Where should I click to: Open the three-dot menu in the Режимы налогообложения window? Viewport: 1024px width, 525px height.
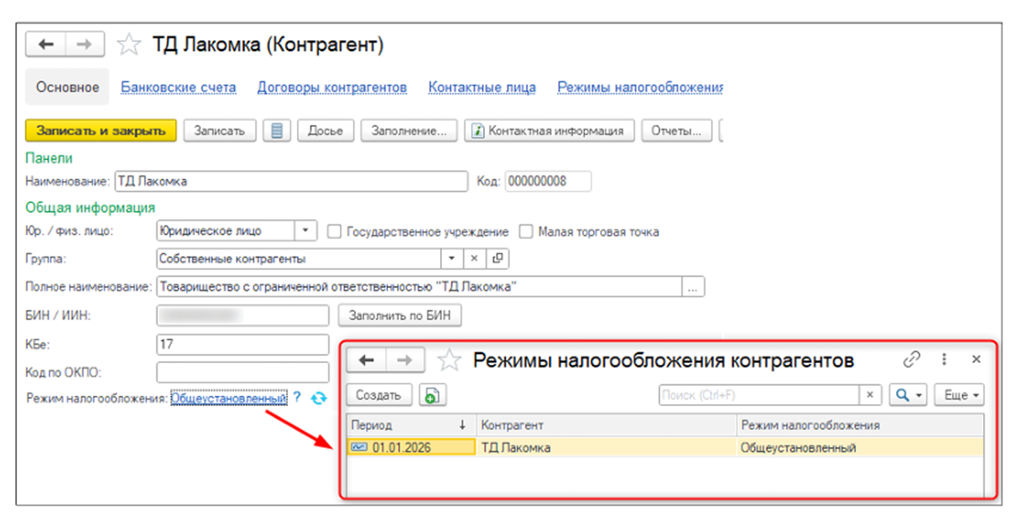click(944, 360)
